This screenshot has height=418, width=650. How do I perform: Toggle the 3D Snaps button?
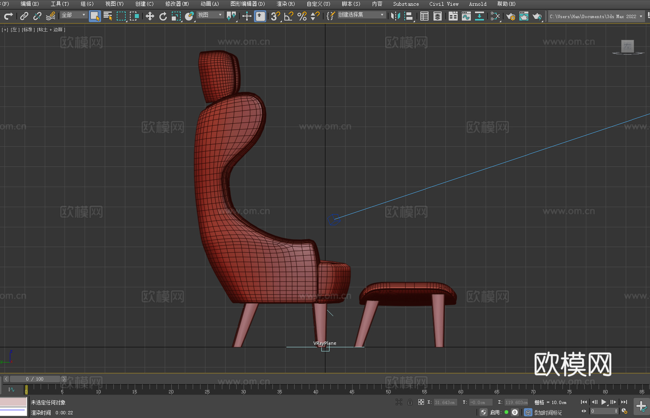276,16
